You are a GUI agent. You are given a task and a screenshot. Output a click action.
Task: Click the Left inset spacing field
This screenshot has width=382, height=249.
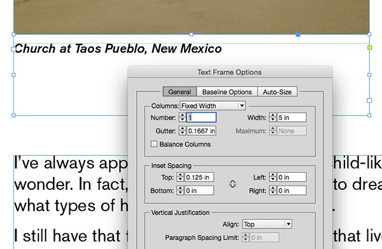(292, 177)
